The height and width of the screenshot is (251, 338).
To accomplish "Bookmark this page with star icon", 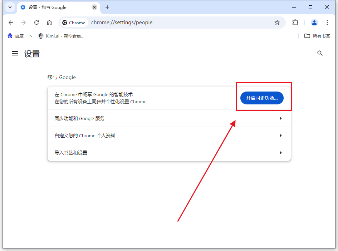I will pos(277,23).
